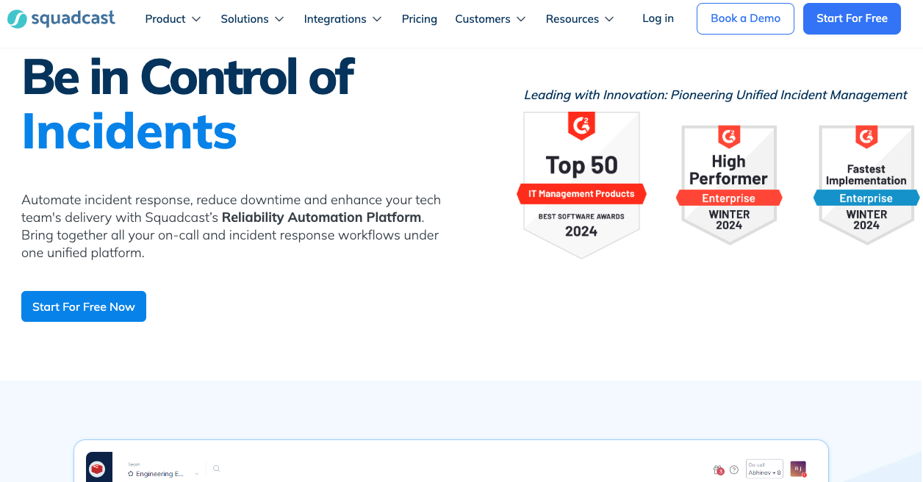This screenshot has height=482, width=923.
Task: Expand the Solutions menu
Action: 252,19
